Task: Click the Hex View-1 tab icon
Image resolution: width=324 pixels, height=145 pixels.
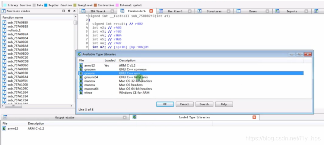Action: point(161,11)
